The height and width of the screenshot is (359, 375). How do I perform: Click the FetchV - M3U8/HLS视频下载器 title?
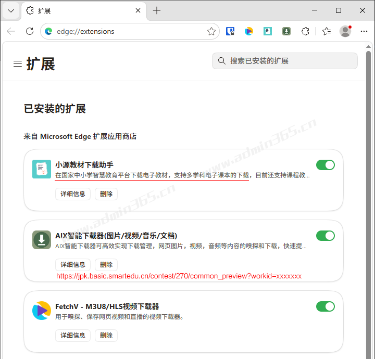coord(107,306)
